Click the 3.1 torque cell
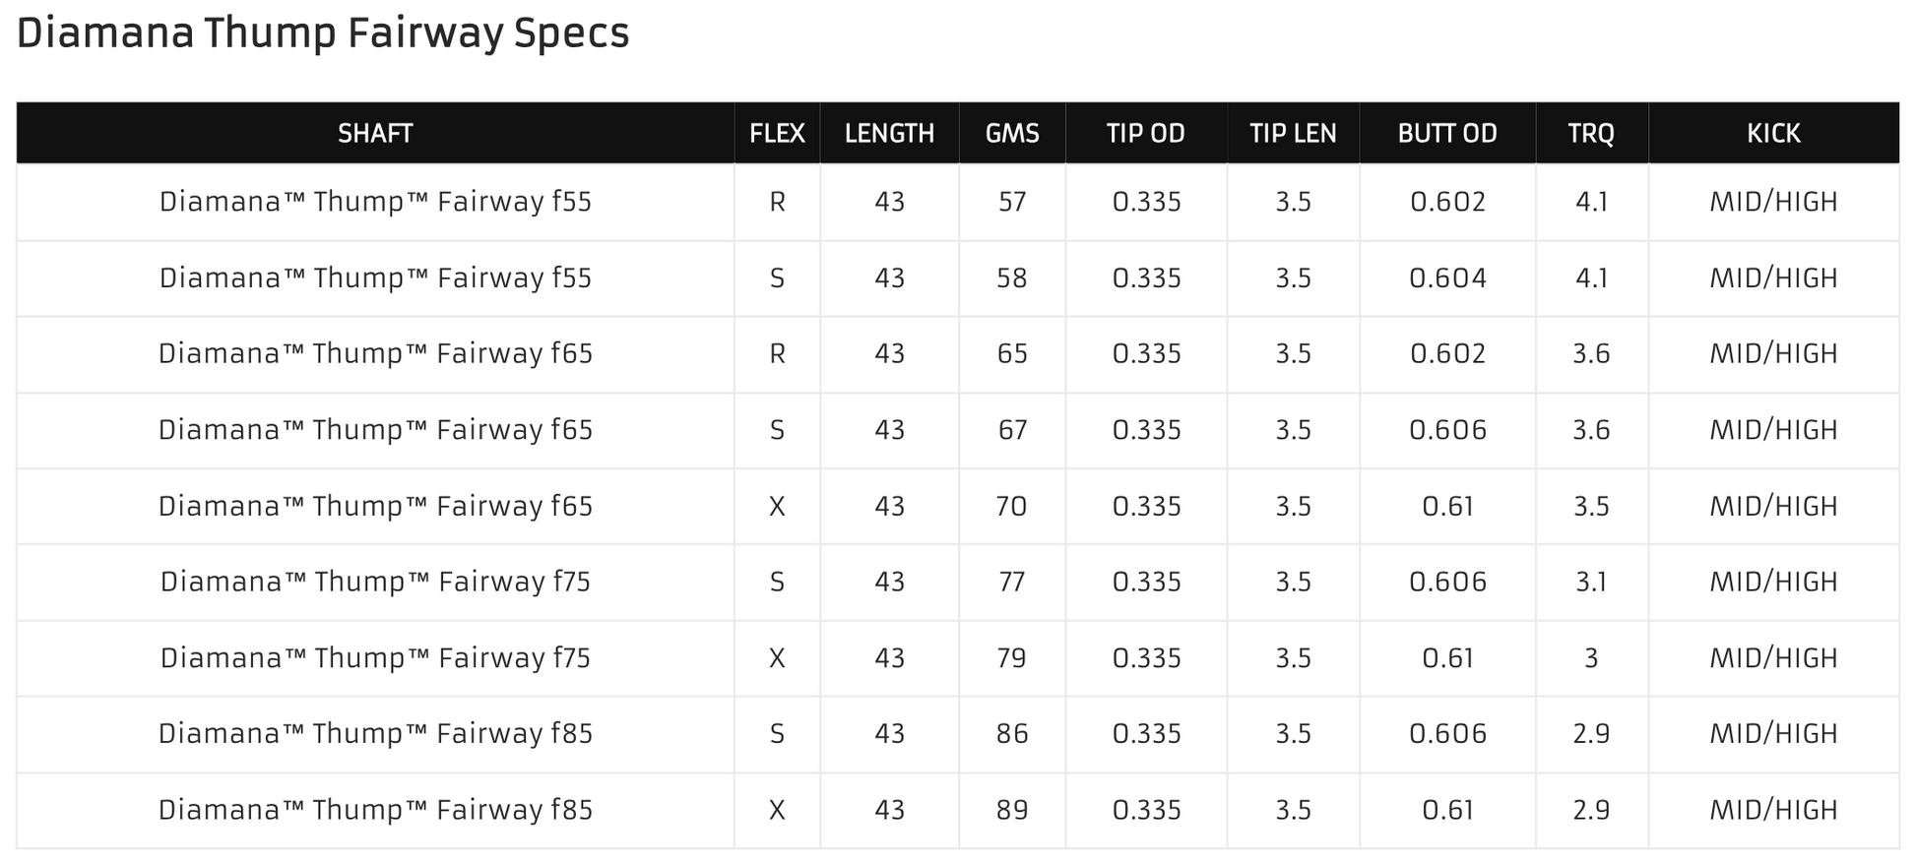This screenshot has height=862, width=1916. point(1591,582)
